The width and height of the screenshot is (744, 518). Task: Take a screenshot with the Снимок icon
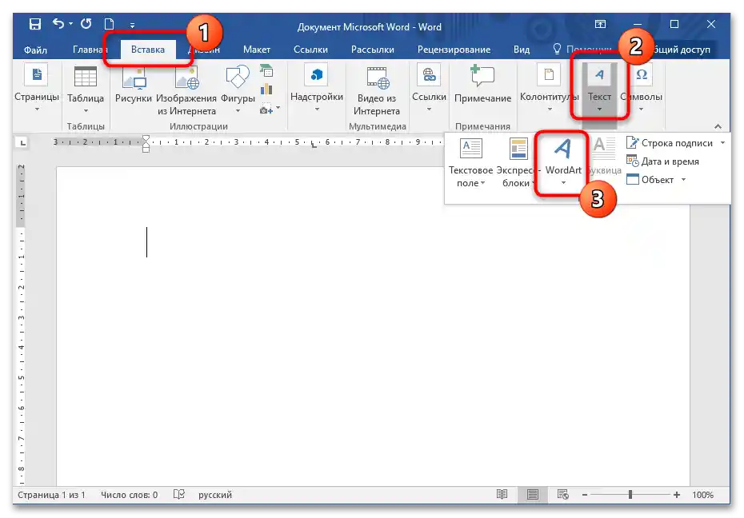(x=266, y=110)
